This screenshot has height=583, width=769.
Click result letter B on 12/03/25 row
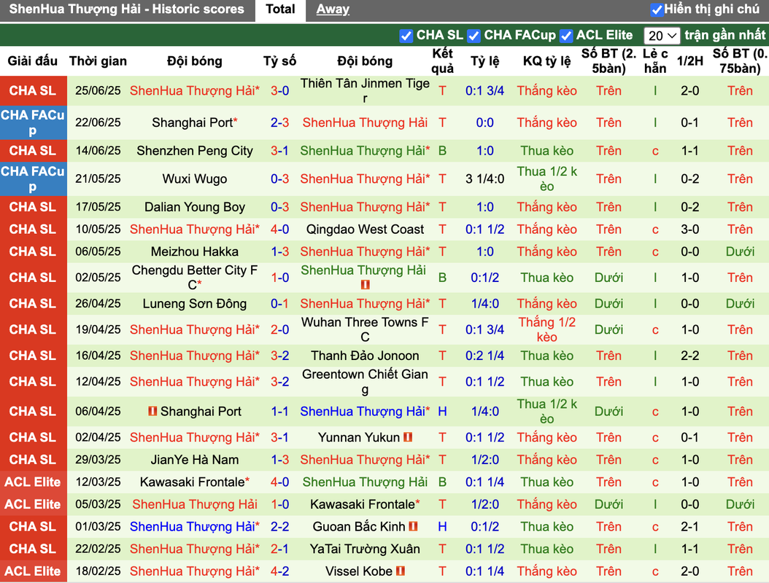pyautogui.click(x=442, y=482)
